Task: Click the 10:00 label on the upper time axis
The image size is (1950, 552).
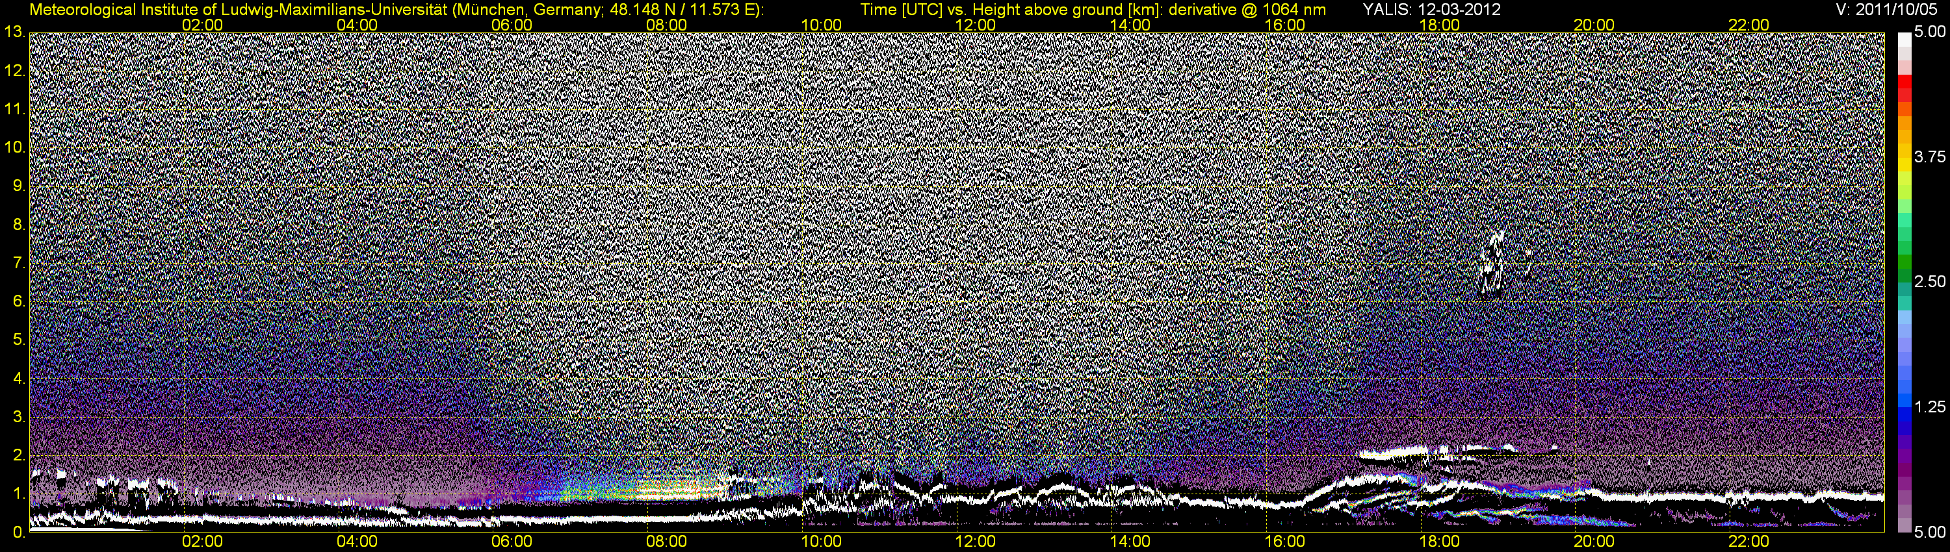Action: (820, 25)
